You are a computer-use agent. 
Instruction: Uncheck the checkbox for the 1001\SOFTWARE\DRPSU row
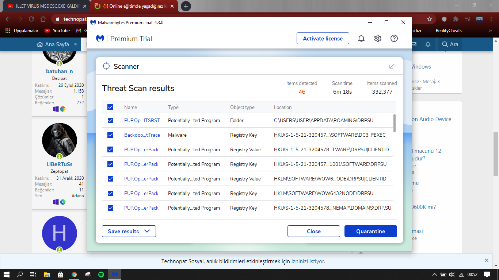coord(110,164)
